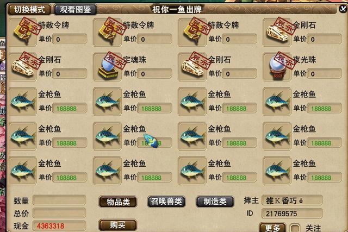Close the stall window
The height and width of the screenshot is (232, 348).
click(x=343, y=9)
